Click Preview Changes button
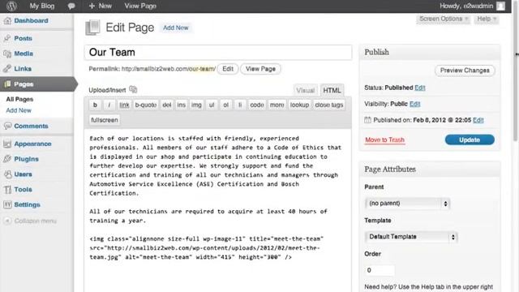Viewport: 519px width, 292px height. coord(465,71)
